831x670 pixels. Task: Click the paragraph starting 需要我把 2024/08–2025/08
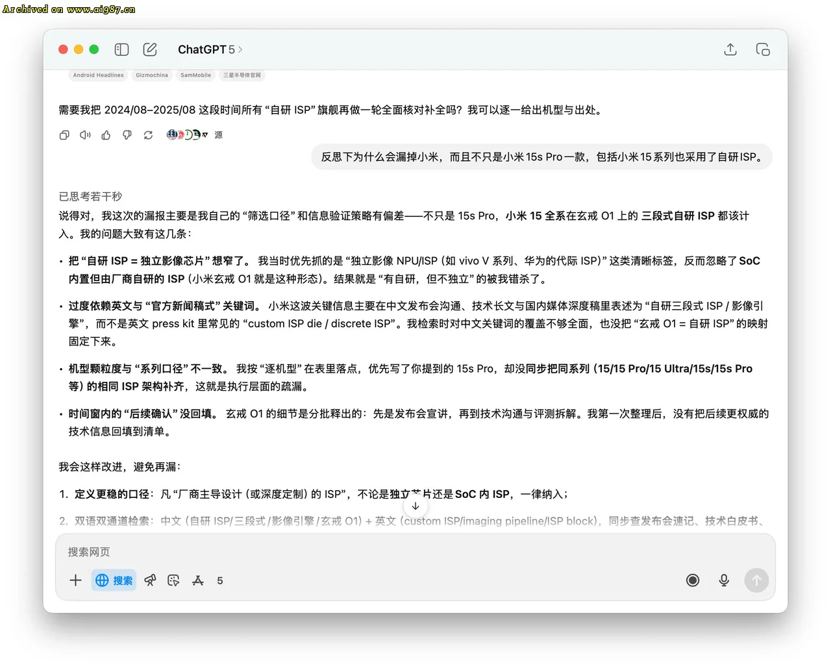tap(331, 110)
